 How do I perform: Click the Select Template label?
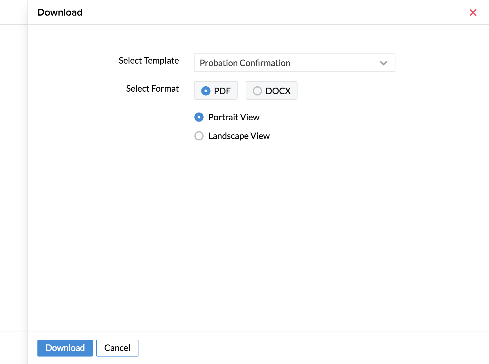(x=149, y=60)
